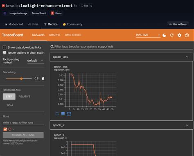Toggle full-size epoch_loss chart icon

pyautogui.click(x=57, y=114)
